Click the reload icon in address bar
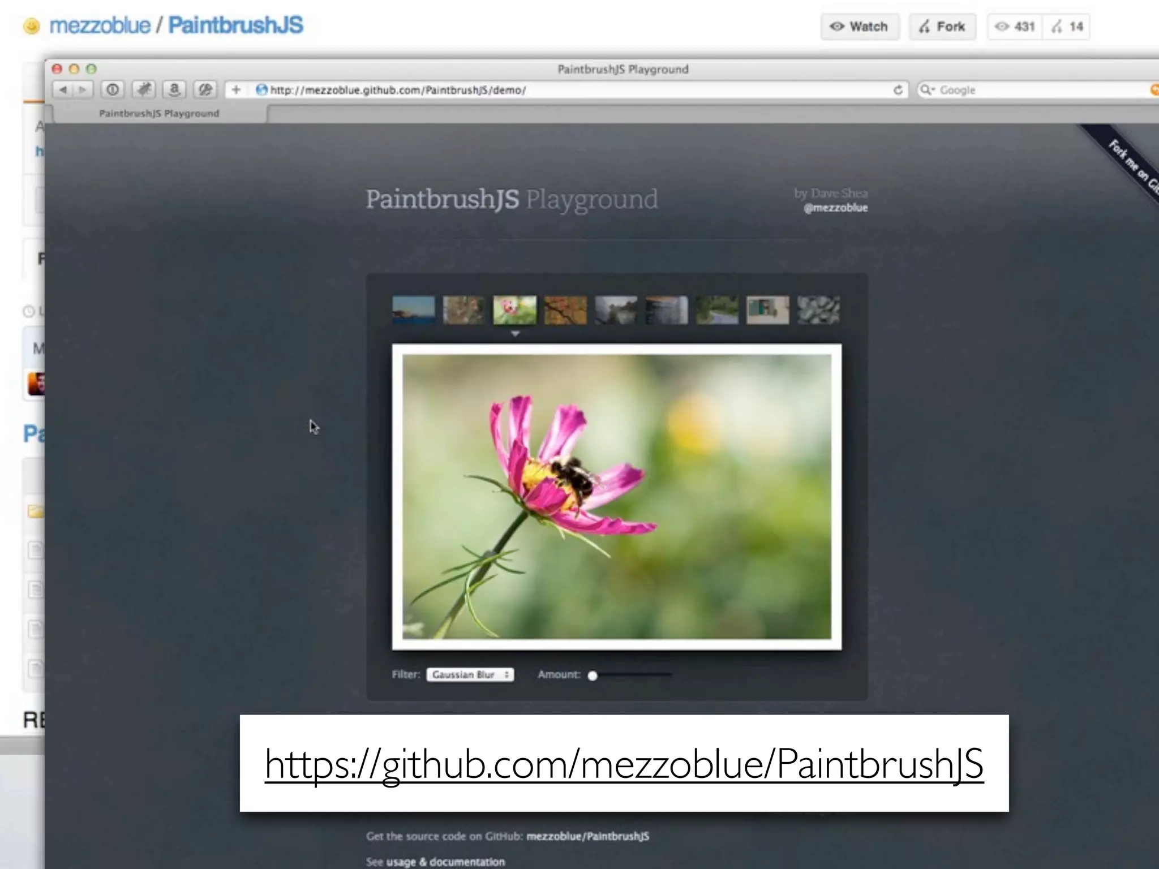The height and width of the screenshot is (869, 1159). (898, 90)
